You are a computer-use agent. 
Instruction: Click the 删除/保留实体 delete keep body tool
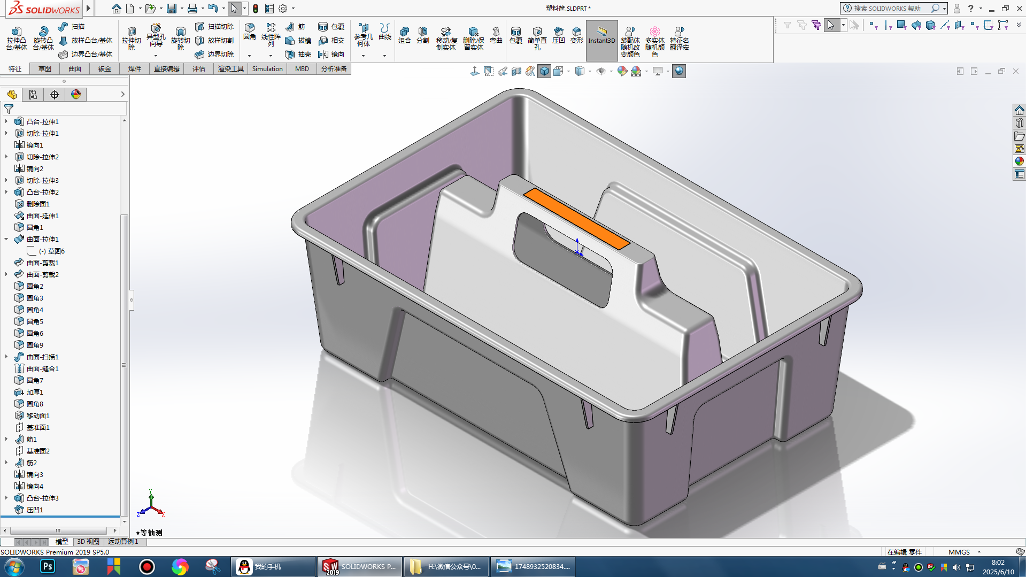tap(474, 39)
